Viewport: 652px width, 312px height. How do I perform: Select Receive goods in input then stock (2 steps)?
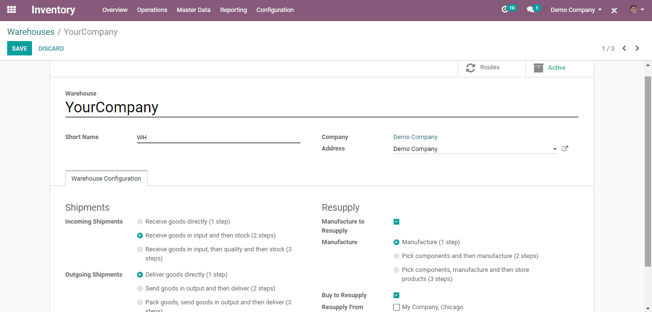140,236
